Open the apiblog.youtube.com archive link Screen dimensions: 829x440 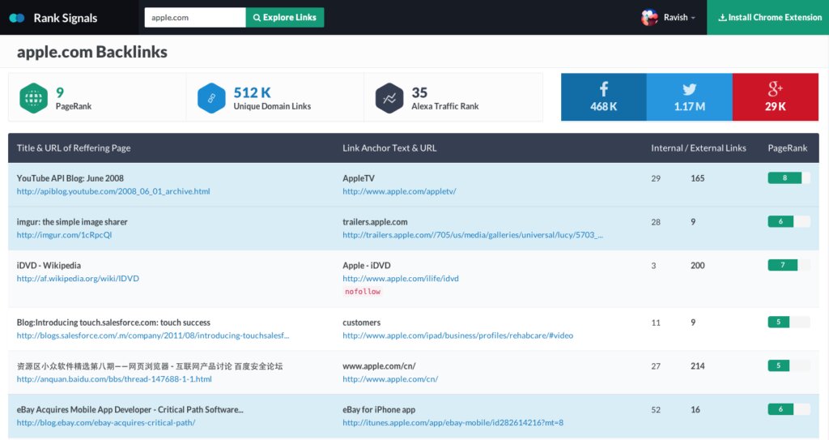point(113,192)
